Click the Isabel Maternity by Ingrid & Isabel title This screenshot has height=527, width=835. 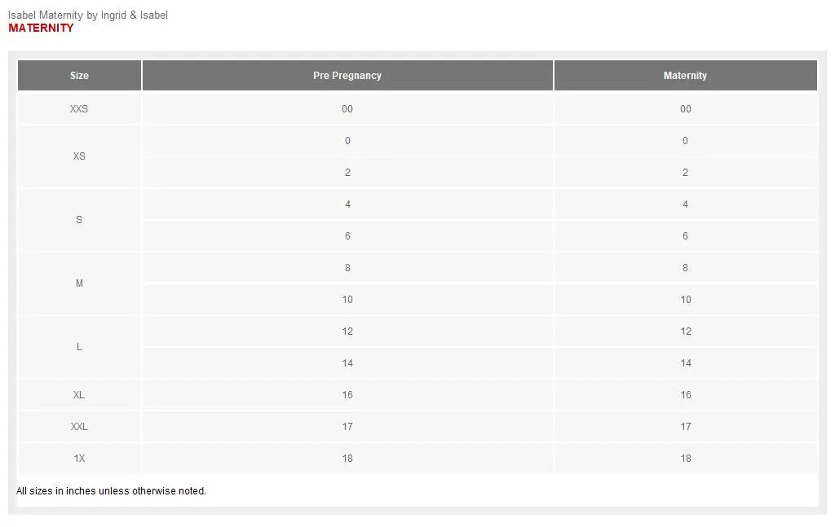click(x=88, y=15)
